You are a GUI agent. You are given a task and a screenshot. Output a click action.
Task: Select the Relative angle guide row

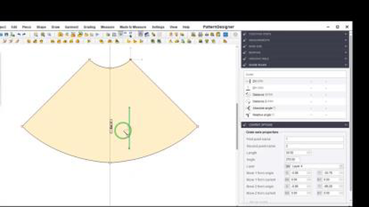[x=295, y=115]
